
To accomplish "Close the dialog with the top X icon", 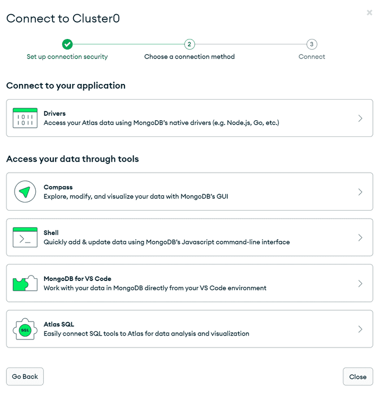I will coord(370,12).
